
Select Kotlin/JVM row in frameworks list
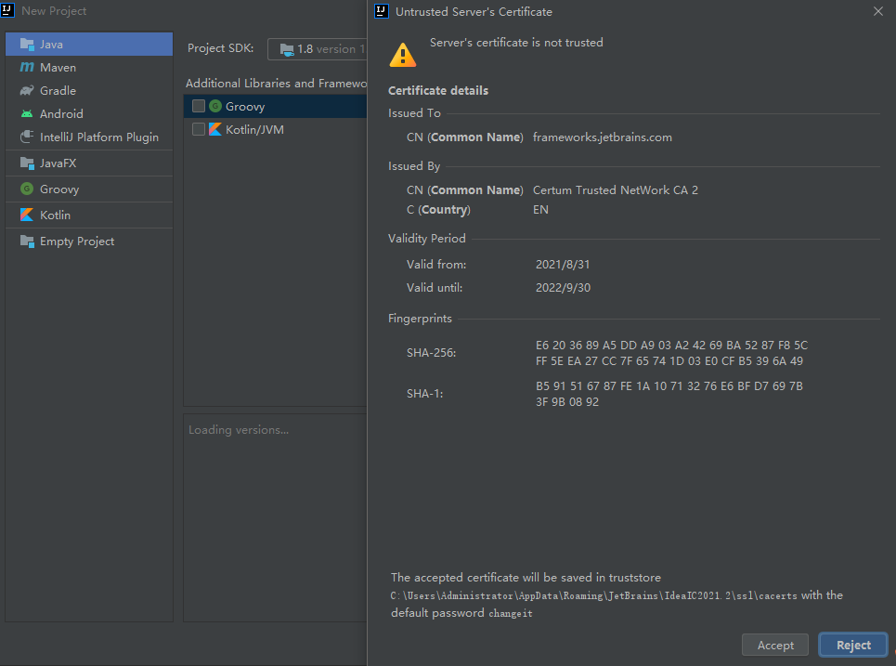275,130
